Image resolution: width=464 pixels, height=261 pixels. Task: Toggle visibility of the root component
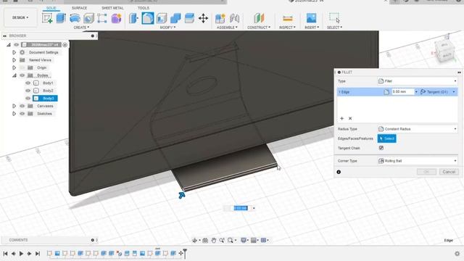(x=16, y=45)
